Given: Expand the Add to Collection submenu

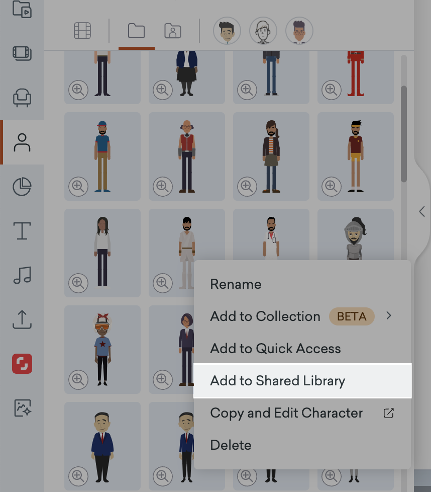Looking at the screenshot, I should [388, 316].
